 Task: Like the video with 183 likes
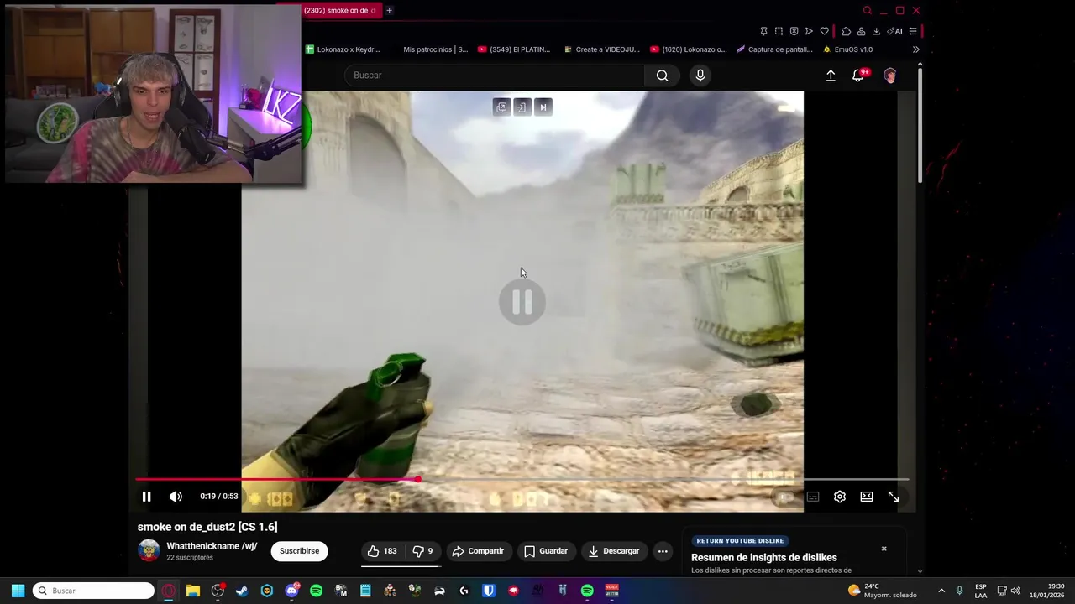pos(382,551)
